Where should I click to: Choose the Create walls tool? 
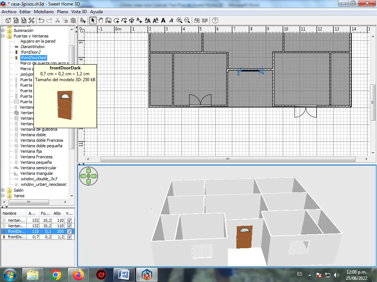109,21
